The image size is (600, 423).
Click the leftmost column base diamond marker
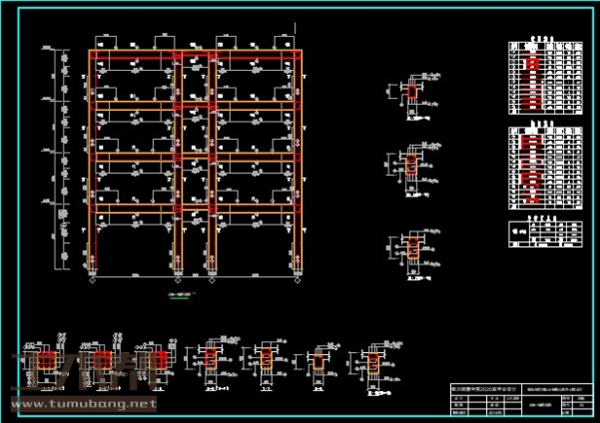click(x=93, y=285)
